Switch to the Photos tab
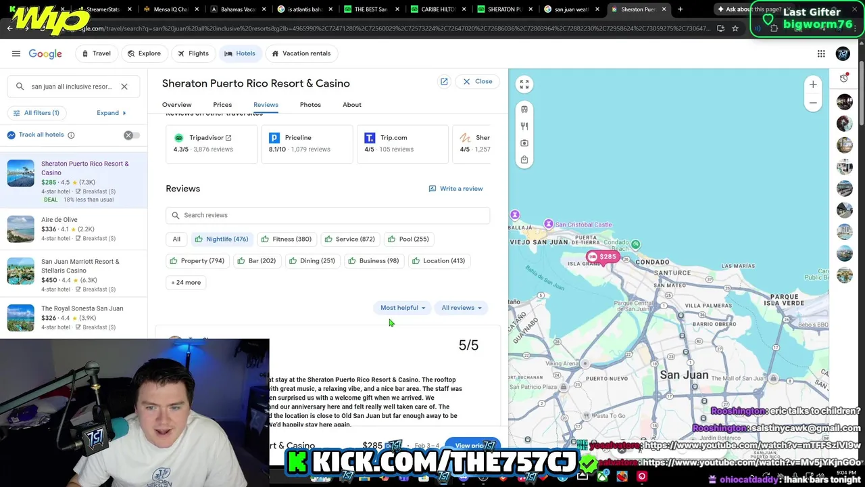This screenshot has width=865, height=487. point(310,105)
